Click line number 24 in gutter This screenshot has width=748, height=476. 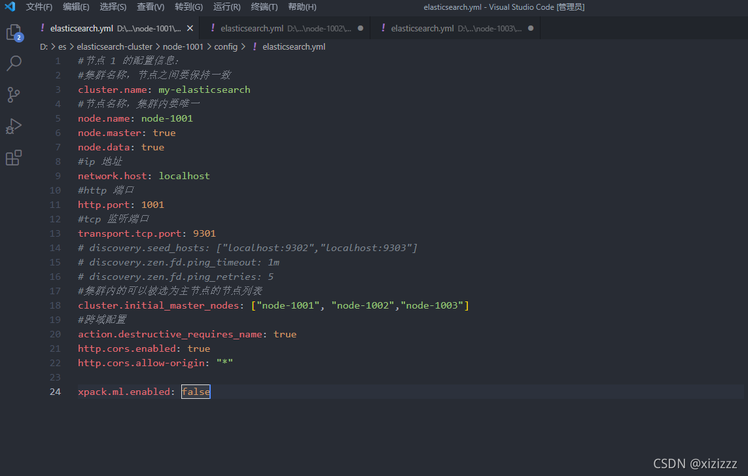pos(56,392)
